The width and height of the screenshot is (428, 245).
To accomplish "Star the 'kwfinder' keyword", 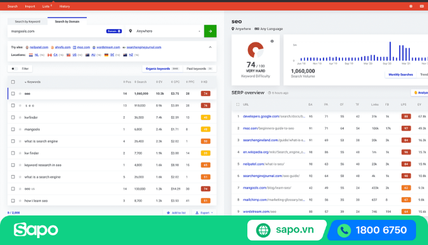I will pyautogui.click(x=20, y=117).
